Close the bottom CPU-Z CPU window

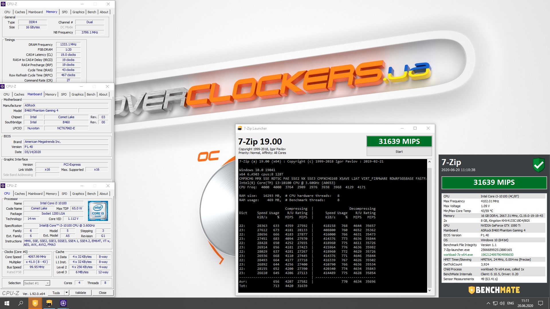[x=108, y=186]
